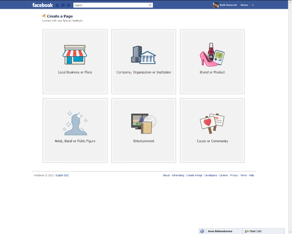Click the Local Business or Place label
The width and height of the screenshot is (292, 234).
click(75, 72)
